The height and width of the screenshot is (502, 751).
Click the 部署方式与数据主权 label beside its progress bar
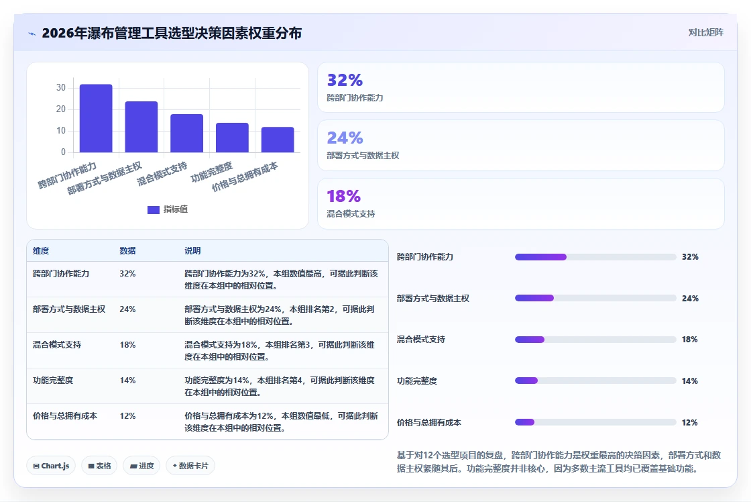[433, 298]
